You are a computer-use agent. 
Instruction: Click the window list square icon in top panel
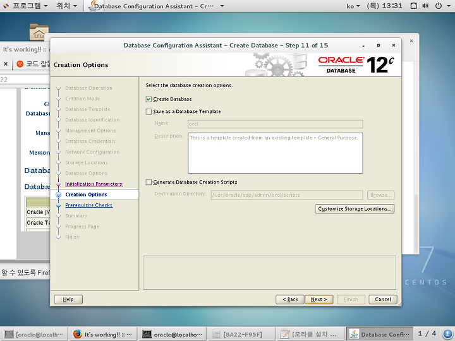(414, 6)
